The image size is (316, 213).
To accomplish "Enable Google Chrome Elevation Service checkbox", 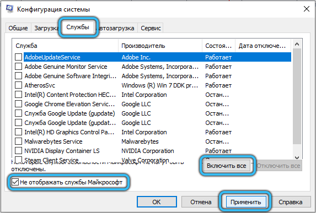I will click(x=18, y=104).
